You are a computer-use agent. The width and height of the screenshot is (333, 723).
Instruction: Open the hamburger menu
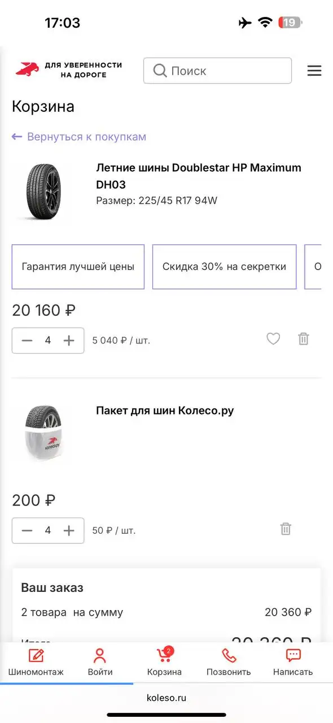[x=314, y=71]
